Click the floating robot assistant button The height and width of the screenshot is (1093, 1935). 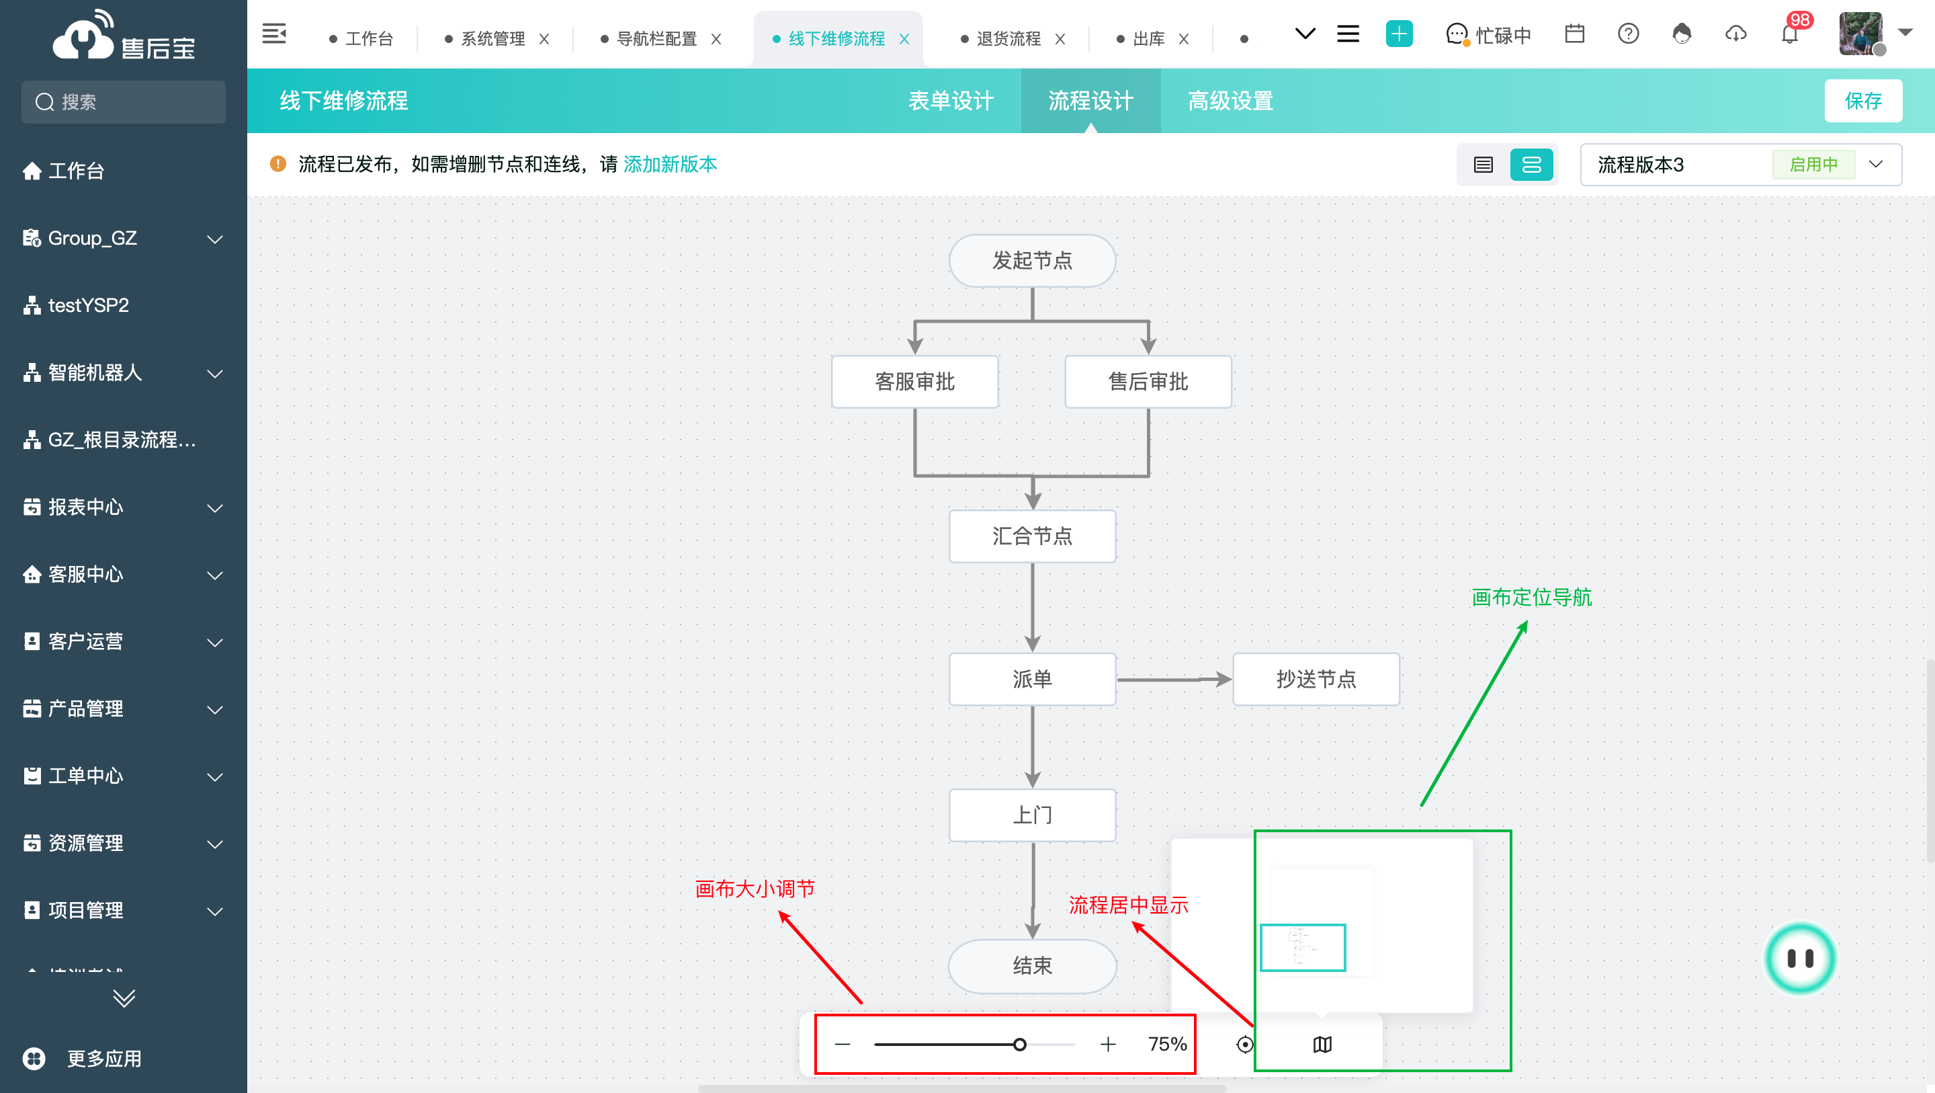point(1801,959)
